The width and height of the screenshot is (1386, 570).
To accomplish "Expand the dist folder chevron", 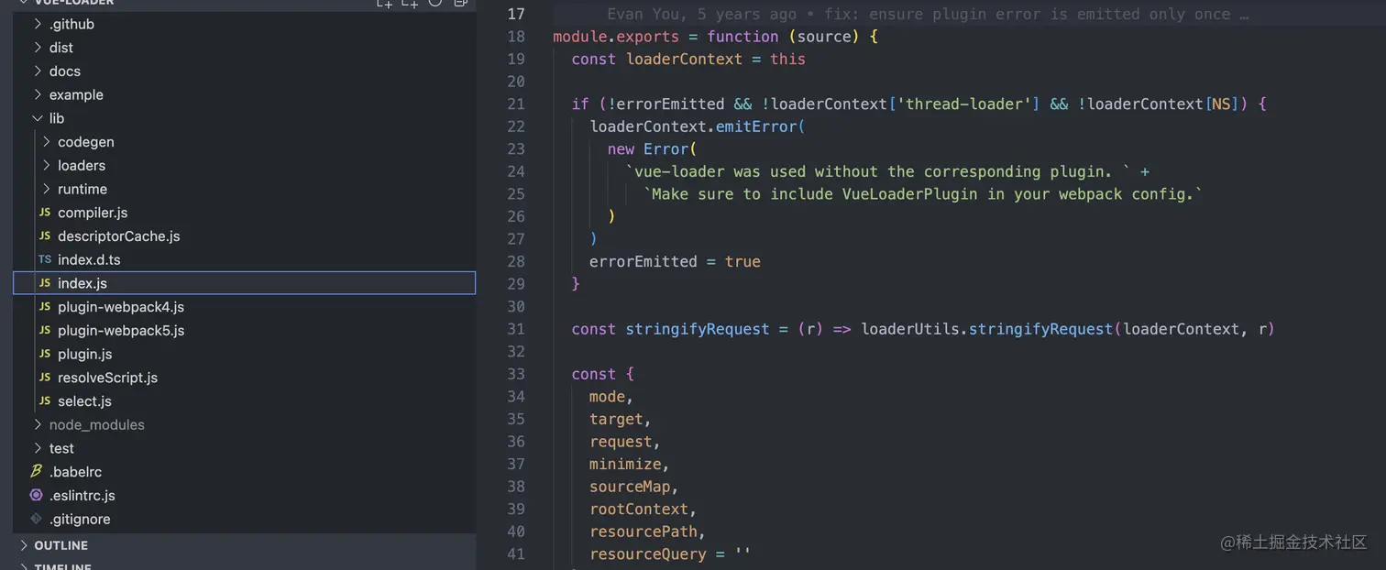I will point(38,48).
